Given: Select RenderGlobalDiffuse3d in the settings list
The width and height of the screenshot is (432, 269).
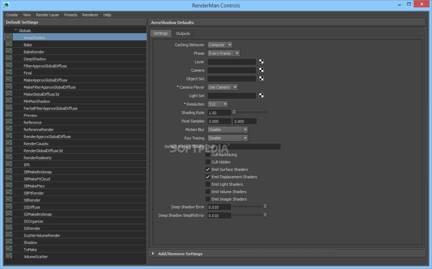Looking at the screenshot, I should coord(76,150).
